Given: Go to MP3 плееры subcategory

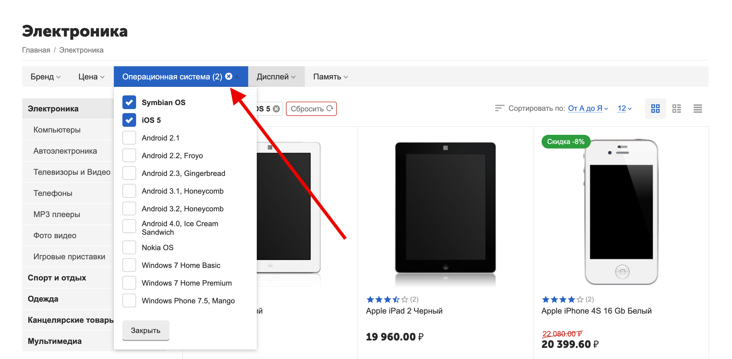Looking at the screenshot, I should point(68,214).
